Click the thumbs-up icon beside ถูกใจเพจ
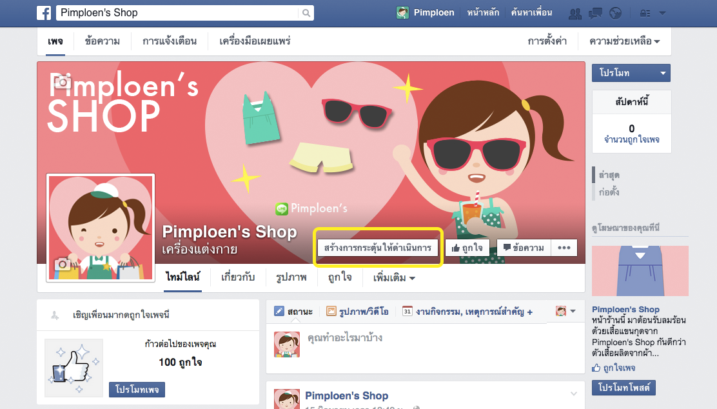 tap(596, 368)
